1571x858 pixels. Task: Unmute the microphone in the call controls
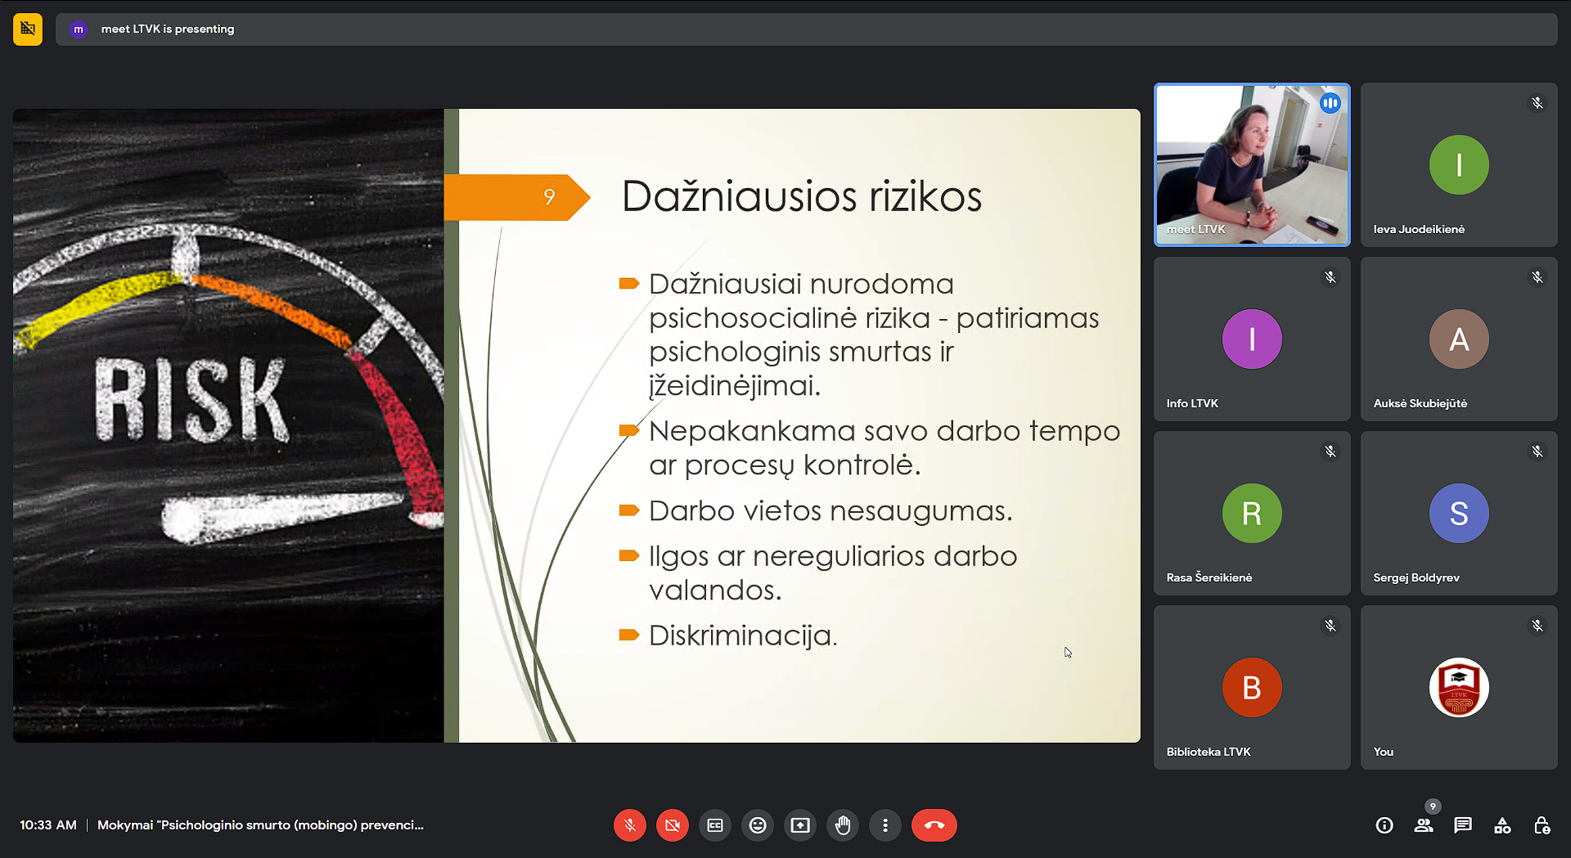[630, 825]
